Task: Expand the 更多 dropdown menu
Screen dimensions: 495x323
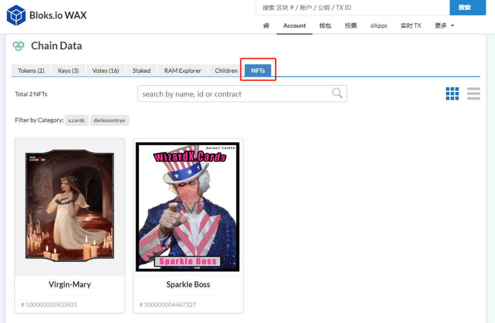Action: 444,26
